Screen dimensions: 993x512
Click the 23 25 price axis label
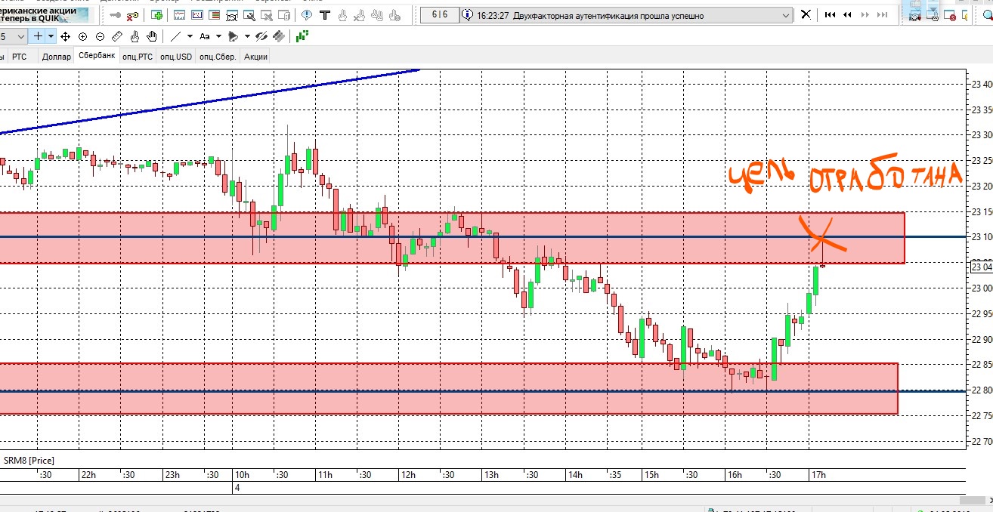(981, 161)
